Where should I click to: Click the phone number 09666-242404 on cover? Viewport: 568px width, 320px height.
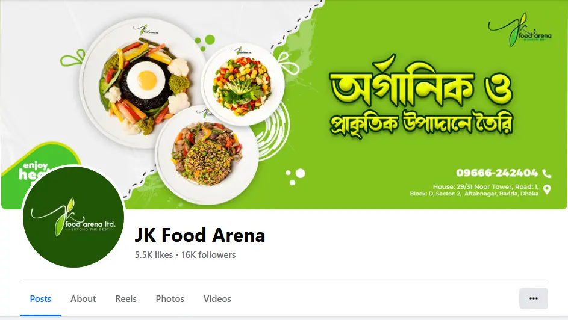[497, 173]
